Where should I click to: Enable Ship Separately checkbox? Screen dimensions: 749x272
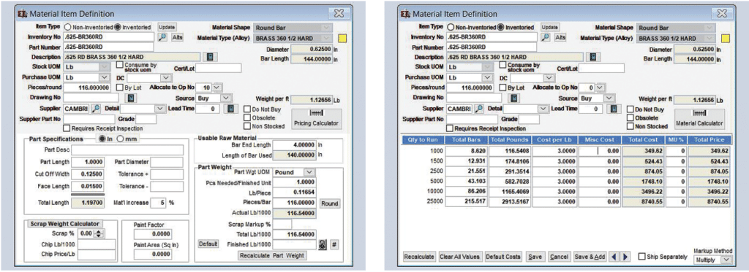pyautogui.click(x=642, y=256)
